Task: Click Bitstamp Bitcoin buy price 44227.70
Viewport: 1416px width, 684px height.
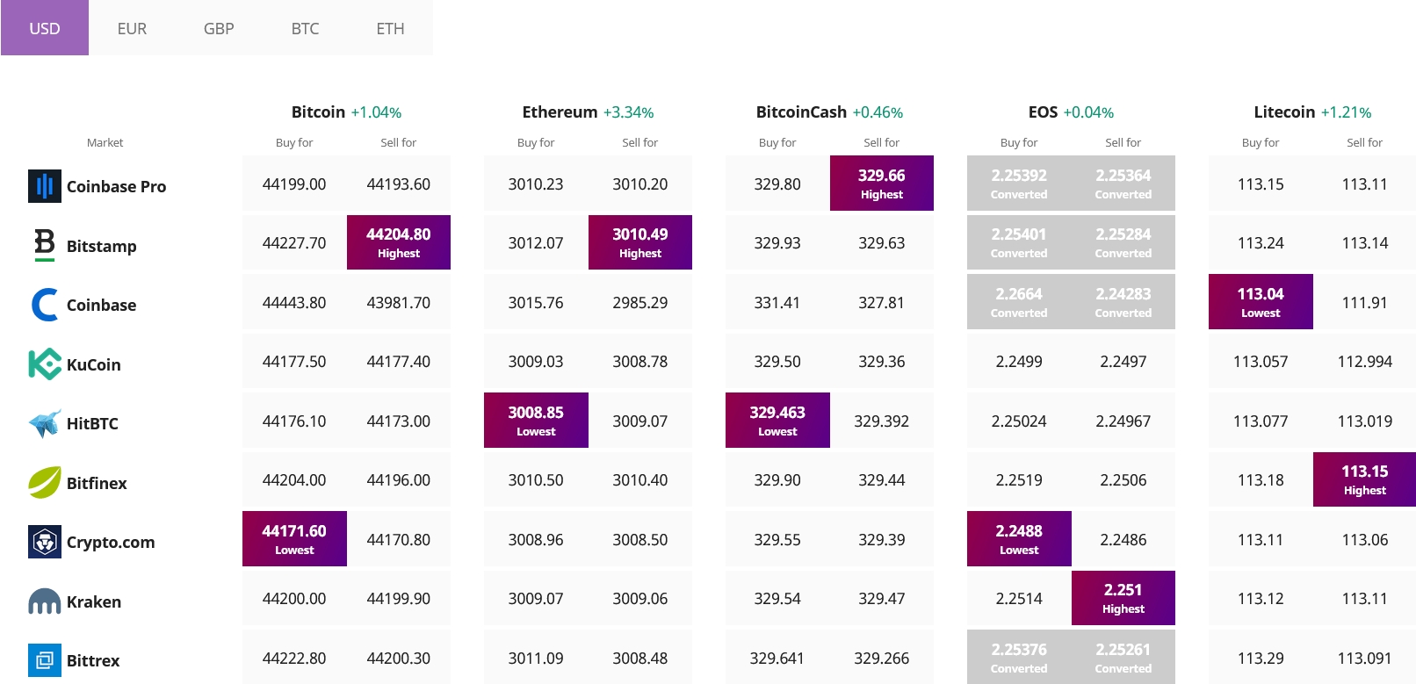Action: tap(294, 243)
